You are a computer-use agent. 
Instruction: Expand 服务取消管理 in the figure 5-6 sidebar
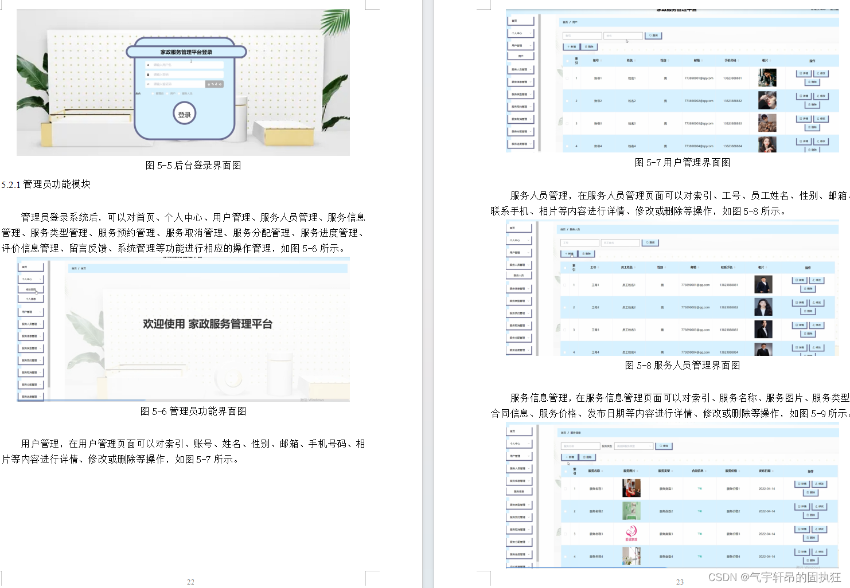tap(31, 373)
